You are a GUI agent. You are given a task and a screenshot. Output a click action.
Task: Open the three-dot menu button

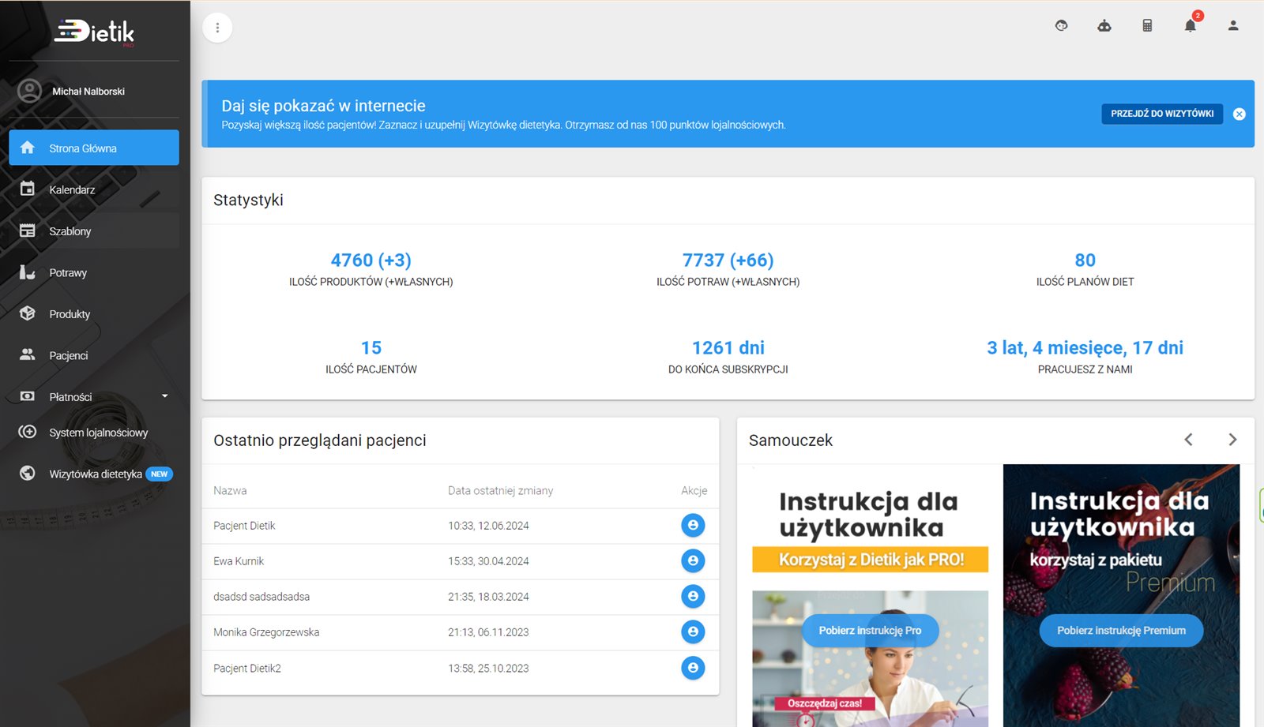coord(217,28)
